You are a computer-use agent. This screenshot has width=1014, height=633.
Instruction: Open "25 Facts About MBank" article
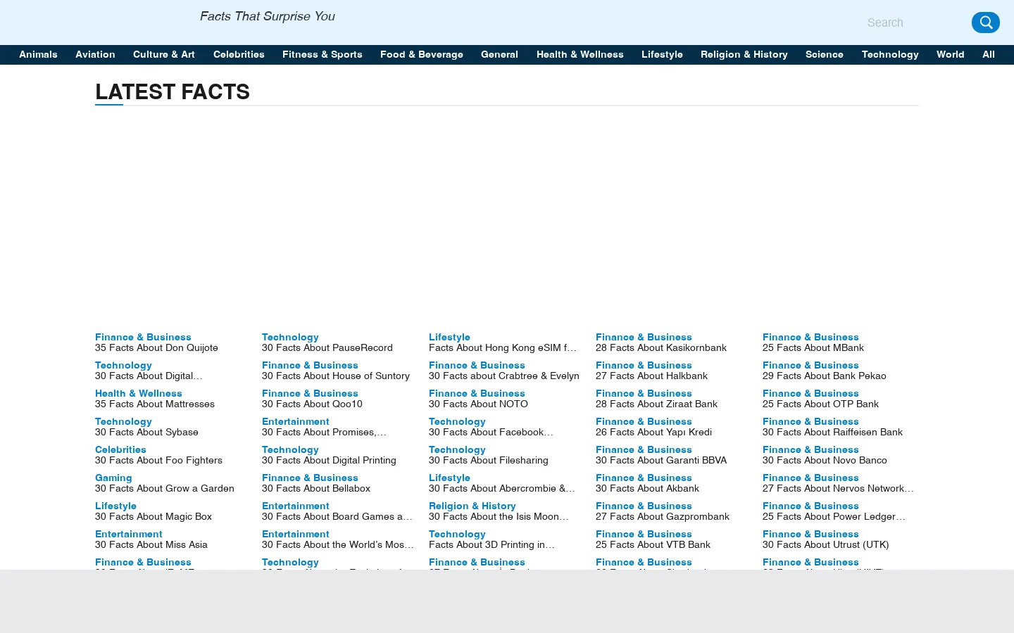coord(813,347)
